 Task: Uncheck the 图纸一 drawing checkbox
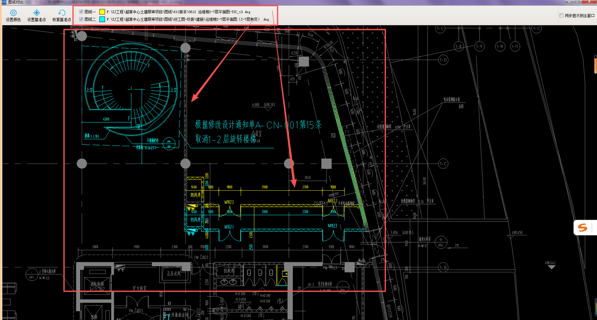[81, 12]
